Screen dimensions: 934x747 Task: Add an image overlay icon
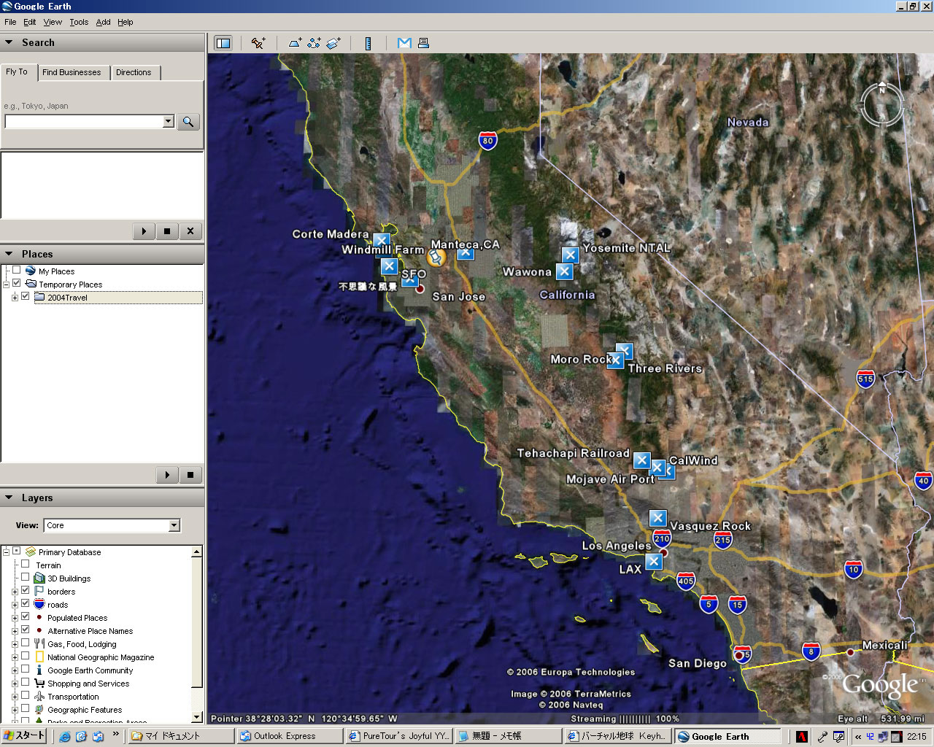333,43
